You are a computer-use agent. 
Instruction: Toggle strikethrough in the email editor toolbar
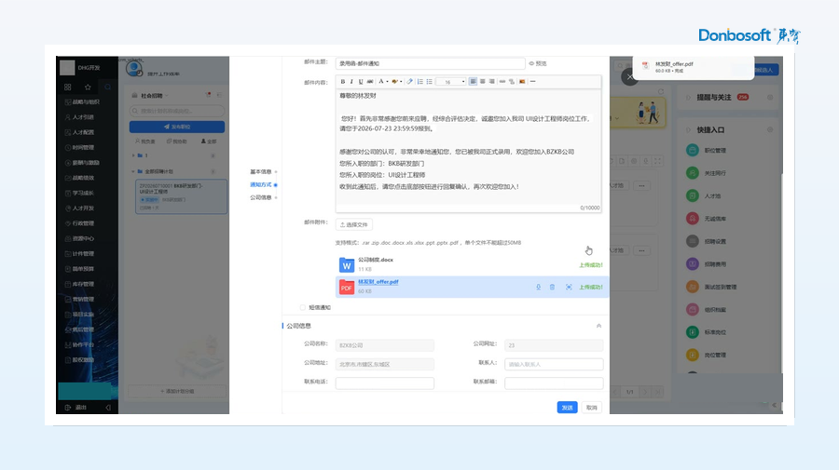(x=370, y=82)
